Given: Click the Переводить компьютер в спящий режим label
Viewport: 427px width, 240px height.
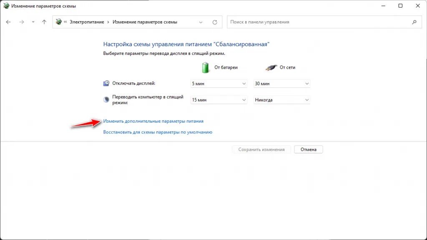Looking at the screenshot, I should coord(148,100).
